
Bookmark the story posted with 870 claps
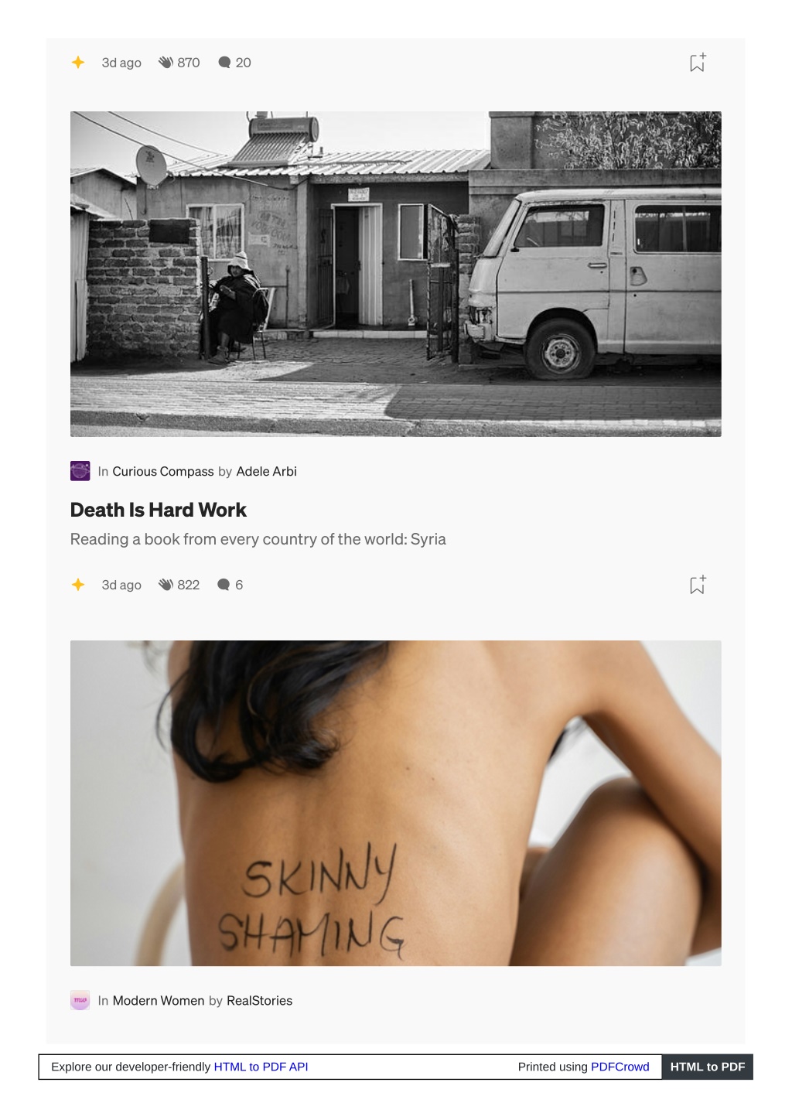(698, 63)
